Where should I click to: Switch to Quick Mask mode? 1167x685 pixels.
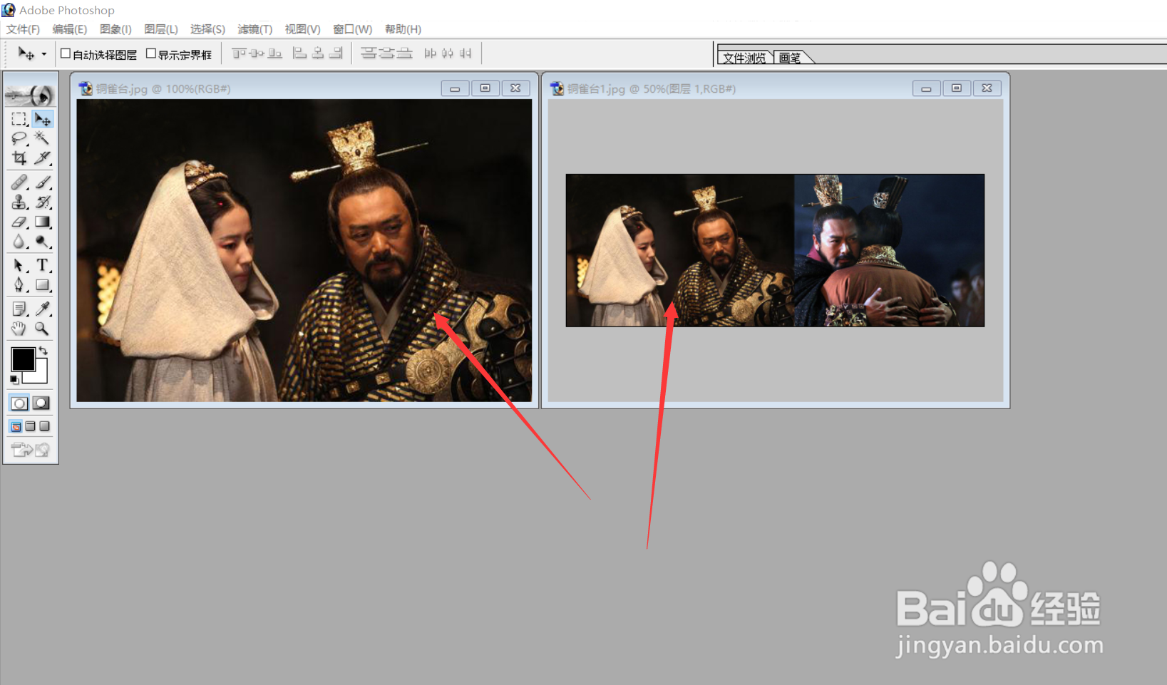tap(41, 403)
